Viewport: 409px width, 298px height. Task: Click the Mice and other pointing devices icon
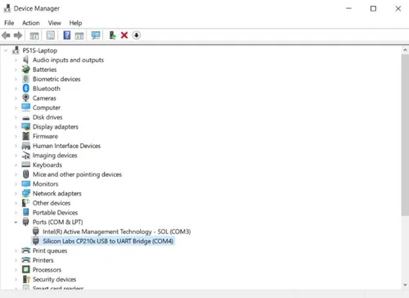pyautogui.click(x=26, y=174)
